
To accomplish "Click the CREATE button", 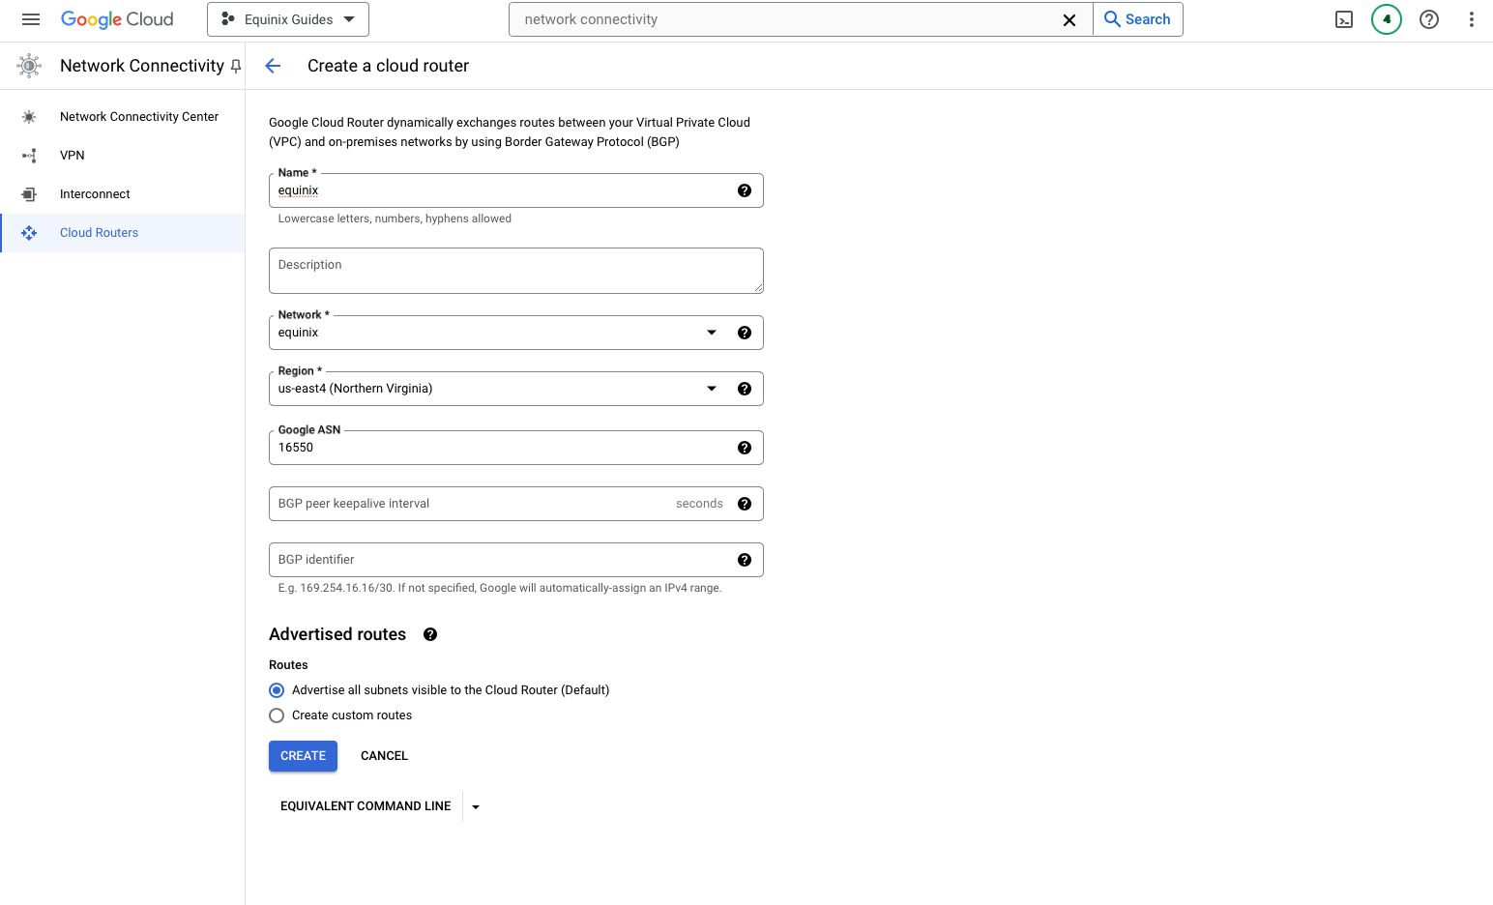I will [x=304, y=756].
